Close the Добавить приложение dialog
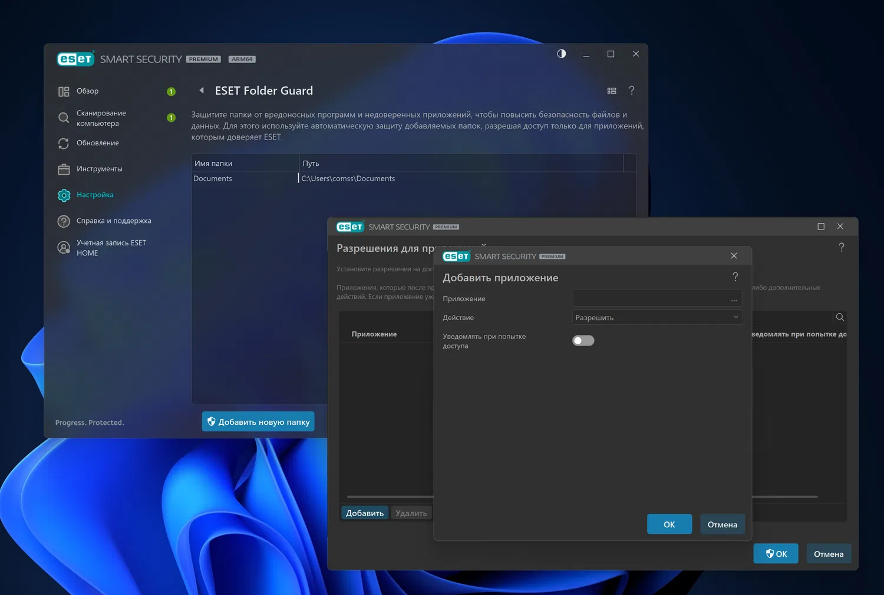This screenshot has width=884, height=595. (734, 256)
